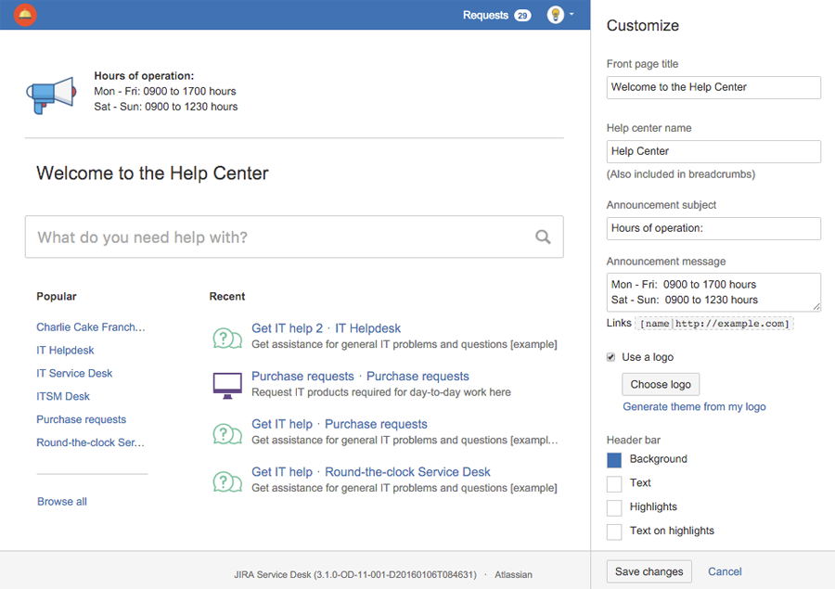The image size is (835, 589).
Task: Open the header bar Text color swatch
Action: click(x=614, y=484)
